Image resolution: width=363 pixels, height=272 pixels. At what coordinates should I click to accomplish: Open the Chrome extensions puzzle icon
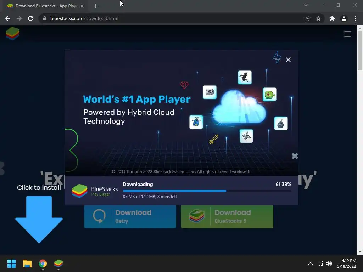(333, 18)
